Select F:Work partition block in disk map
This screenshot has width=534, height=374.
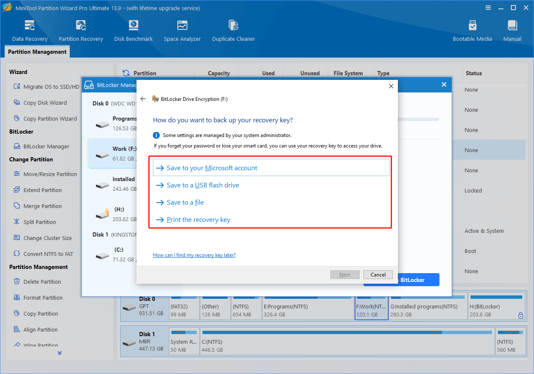(x=371, y=307)
